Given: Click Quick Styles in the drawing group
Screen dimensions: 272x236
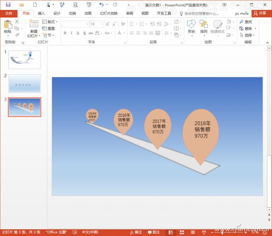Looking at the screenshot, I should click(218, 27).
